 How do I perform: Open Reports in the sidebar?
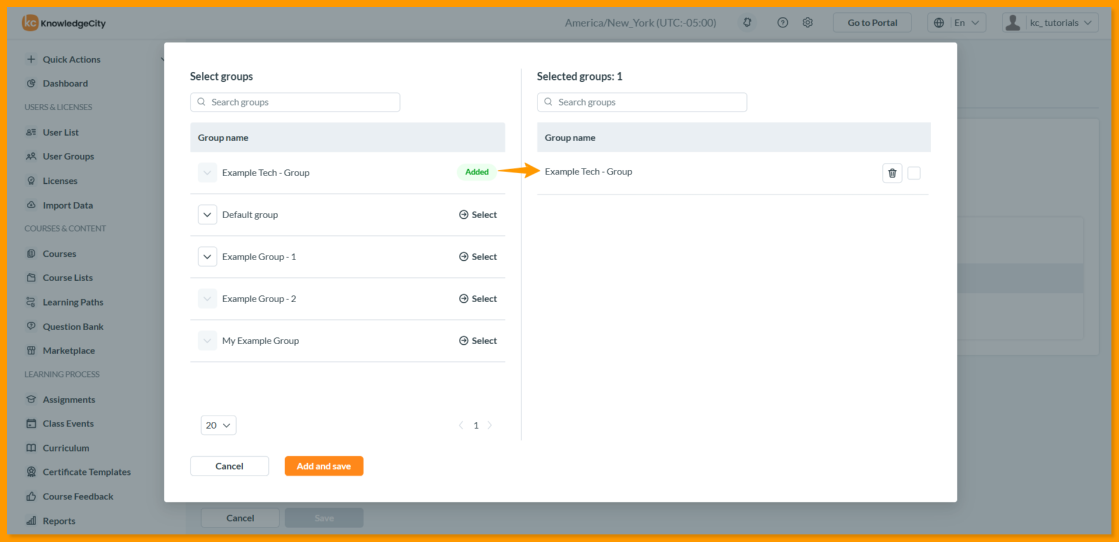coord(58,521)
